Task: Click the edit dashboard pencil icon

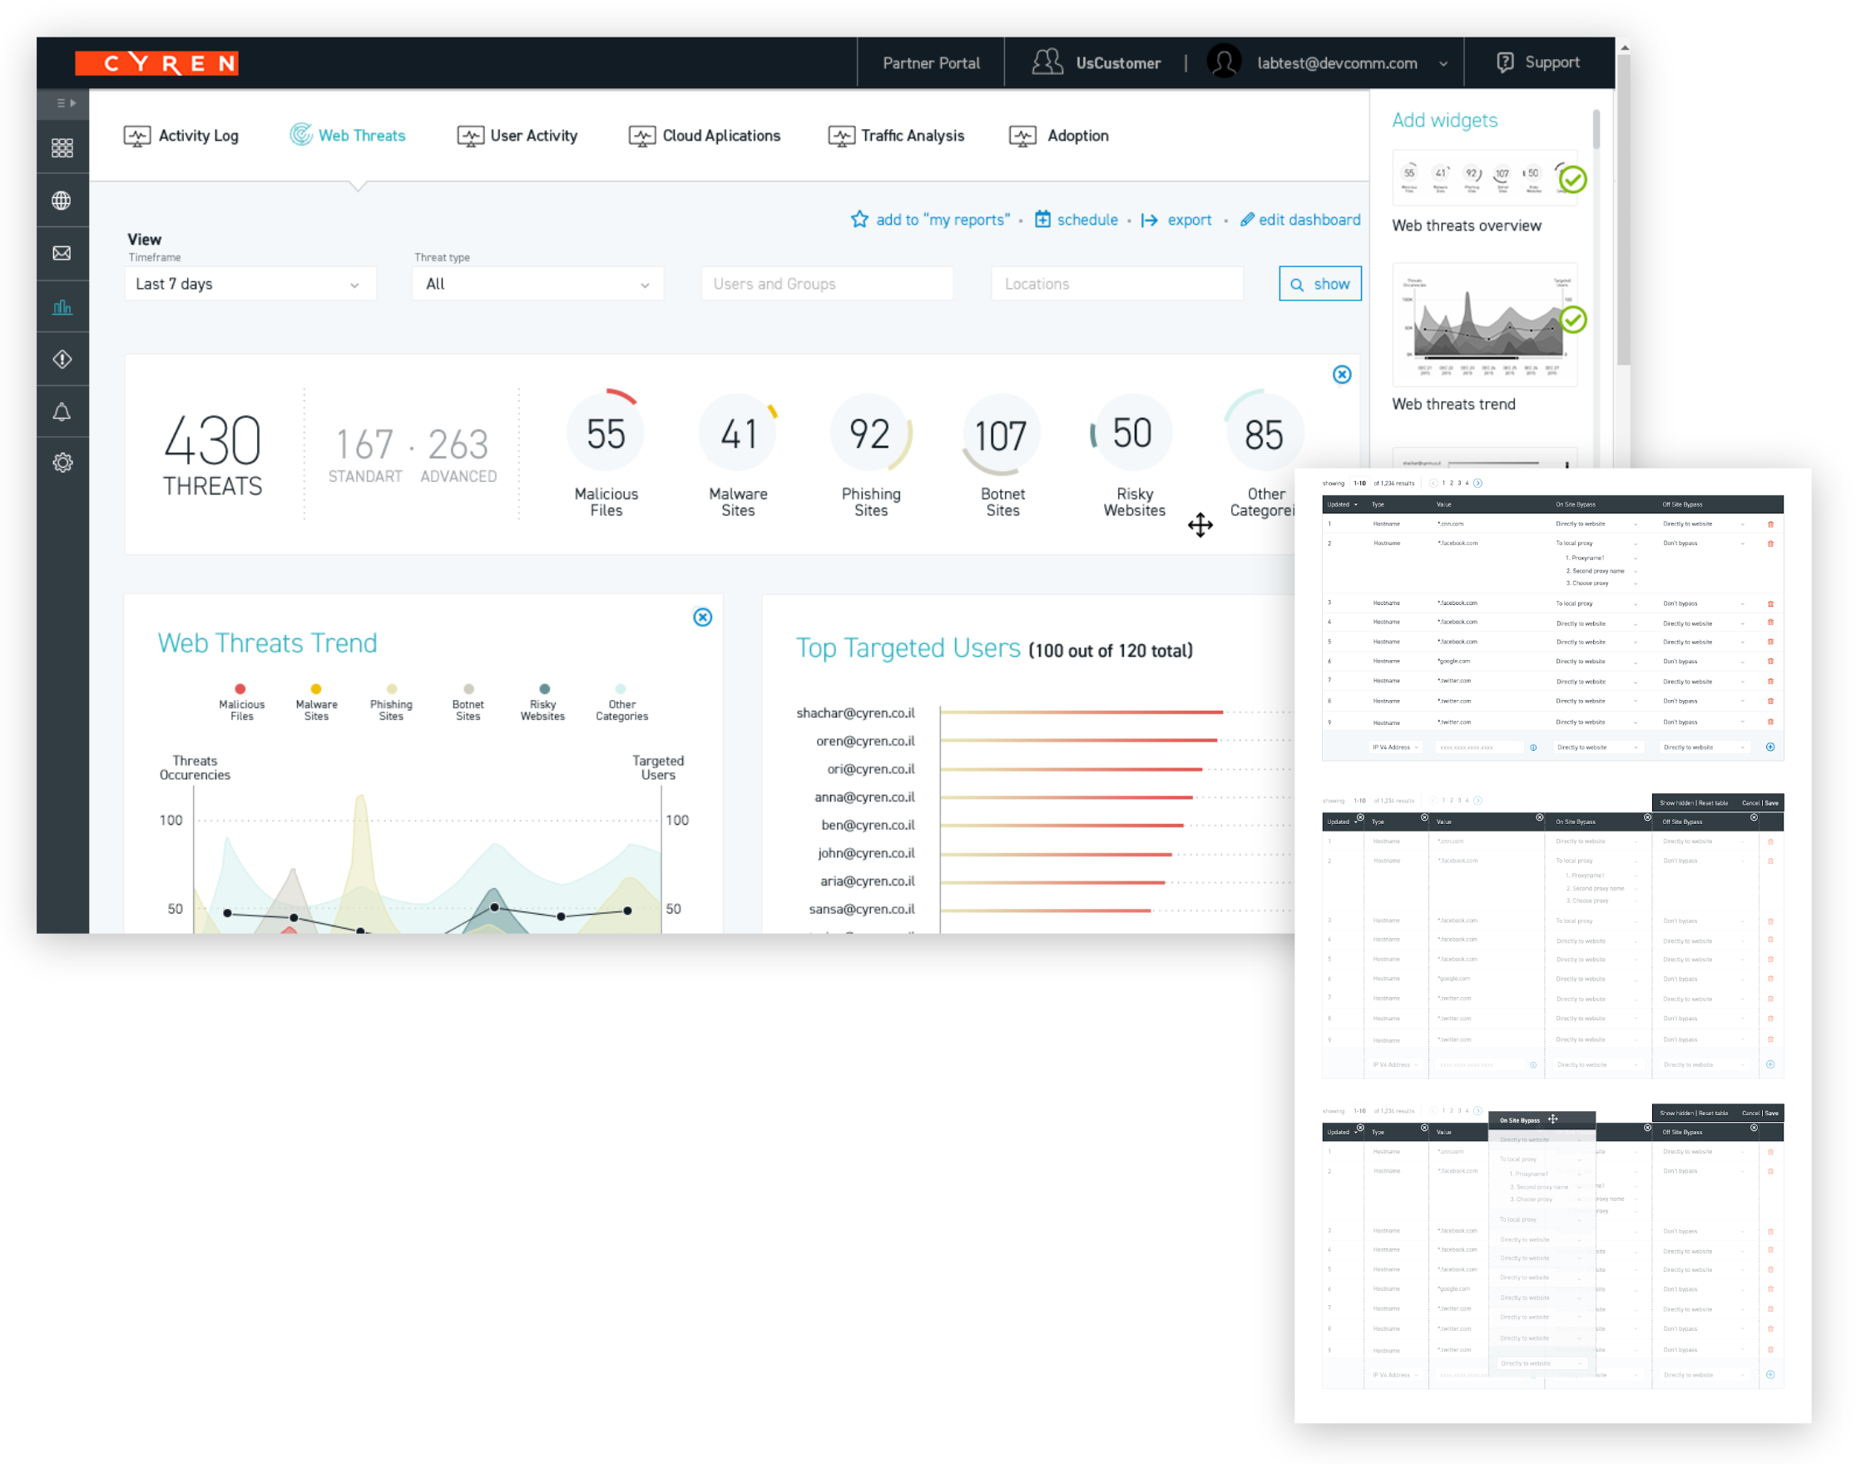Action: pyautogui.click(x=1247, y=220)
